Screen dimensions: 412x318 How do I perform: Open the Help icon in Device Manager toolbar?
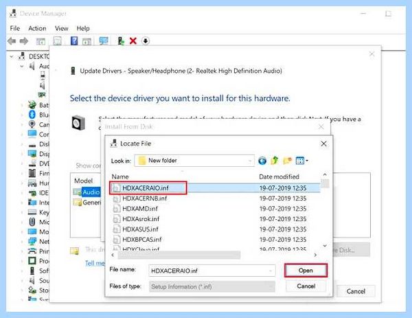[74, 41]
